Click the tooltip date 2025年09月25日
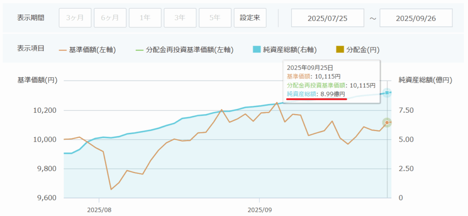 [x=308, y=68]
